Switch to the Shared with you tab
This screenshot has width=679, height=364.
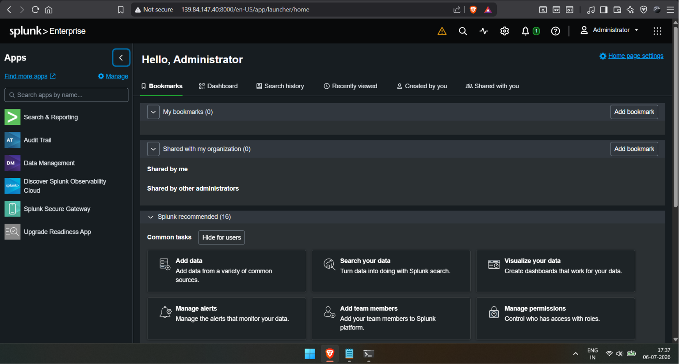click(492, 86)
